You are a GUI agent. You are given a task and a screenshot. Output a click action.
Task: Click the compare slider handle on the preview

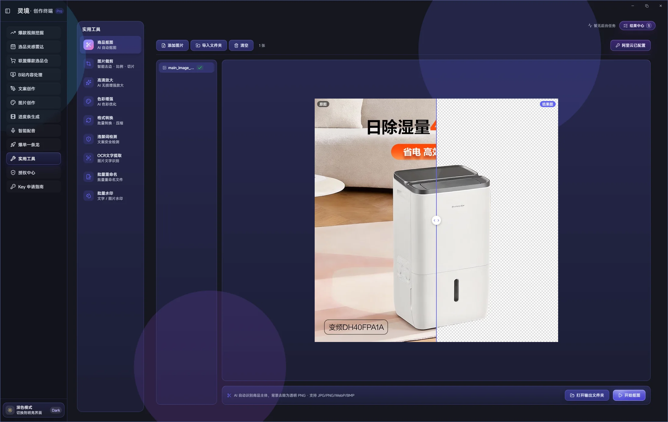coord(436,220)
